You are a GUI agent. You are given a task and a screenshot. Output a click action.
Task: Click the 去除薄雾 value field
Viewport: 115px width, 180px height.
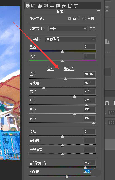(x=90, y=149)
